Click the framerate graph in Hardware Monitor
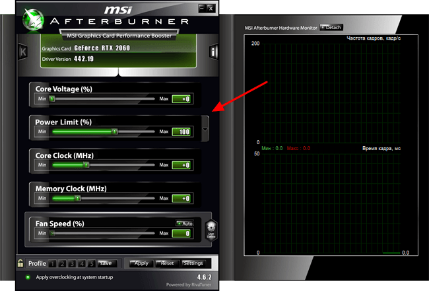 [331, 93]
